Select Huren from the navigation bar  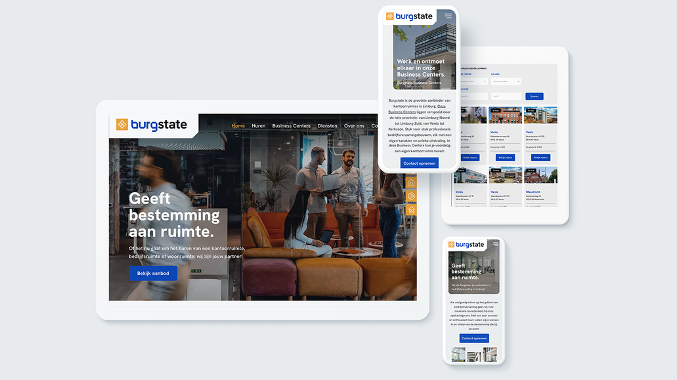point(257,125)
